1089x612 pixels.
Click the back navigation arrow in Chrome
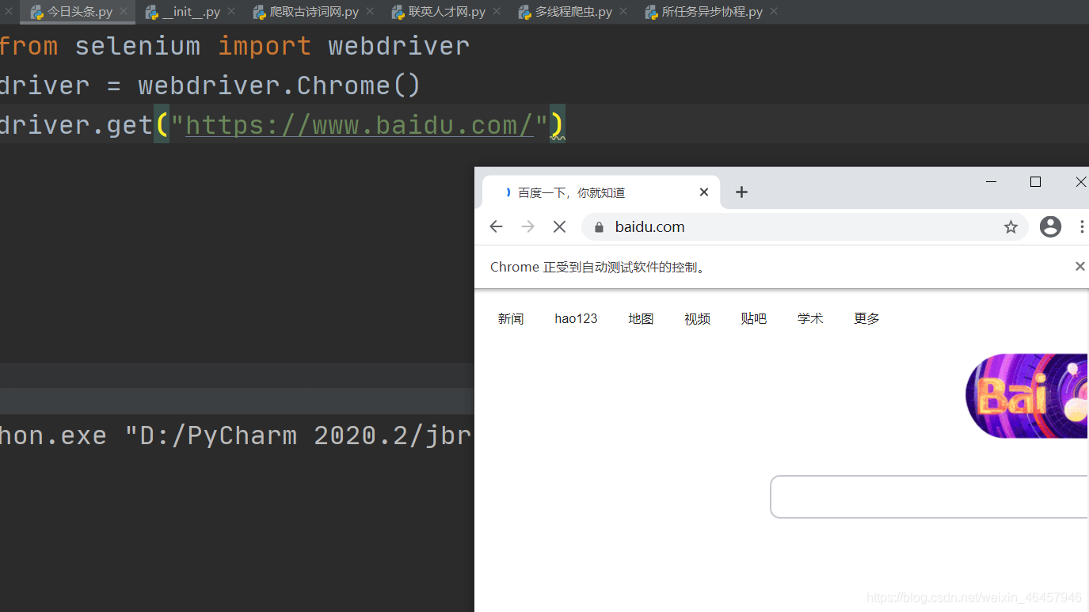(496, 226)
